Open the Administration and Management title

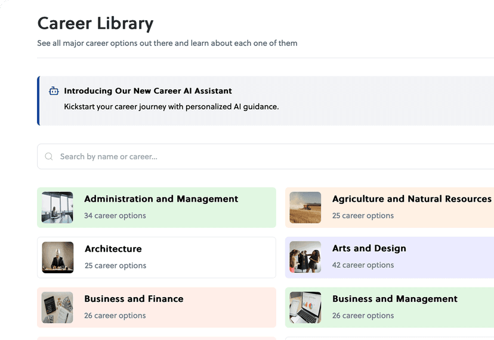point(161,199)
